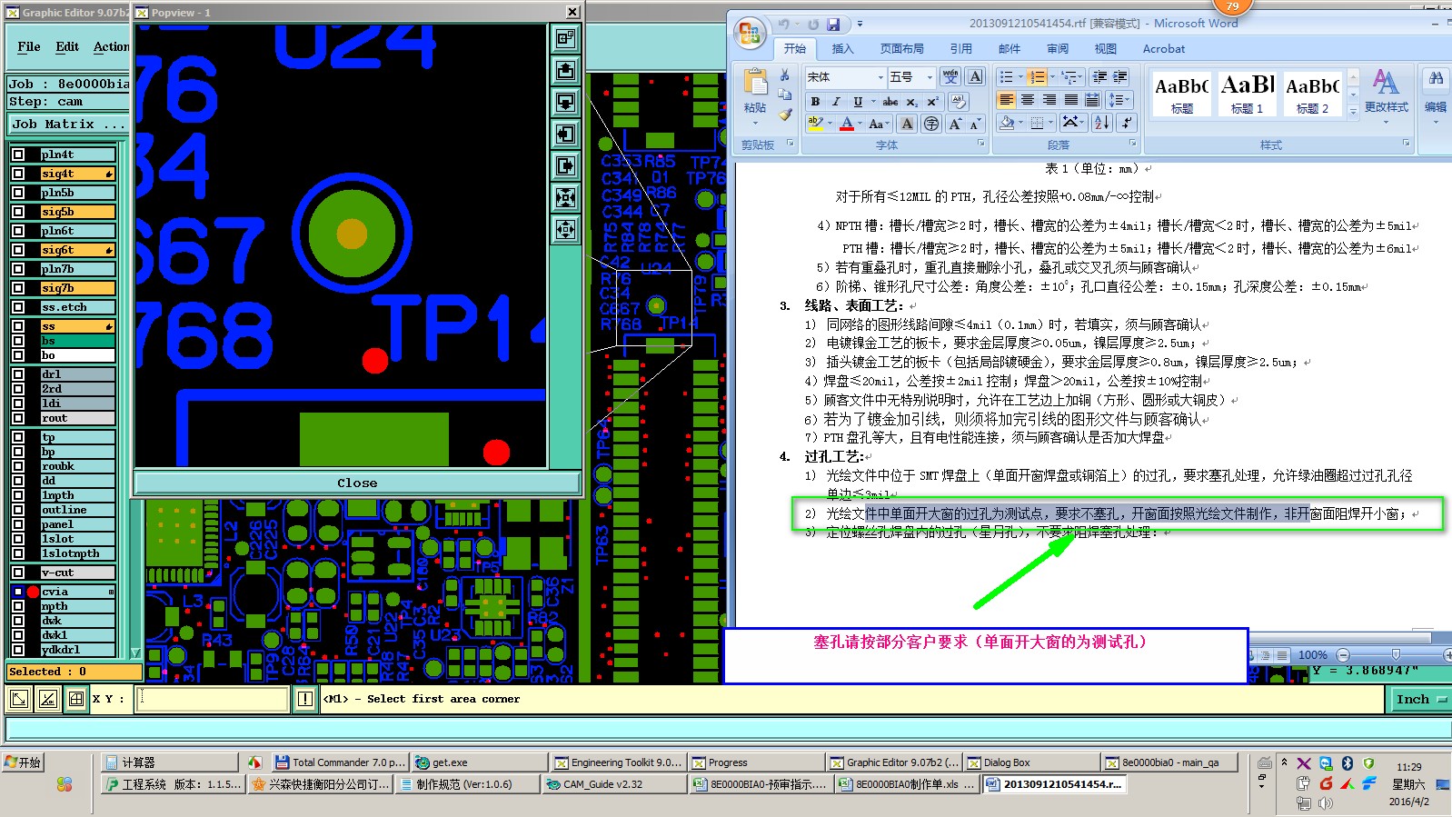Click the save icon in Word quick access
1452x817 pixels.
point(833,25)
